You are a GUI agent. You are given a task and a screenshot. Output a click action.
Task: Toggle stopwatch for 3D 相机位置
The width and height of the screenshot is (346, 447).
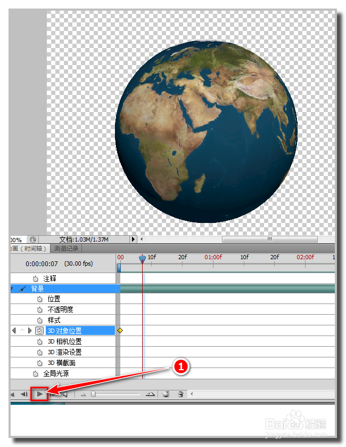pyautogui.click(x=40, y=341)
